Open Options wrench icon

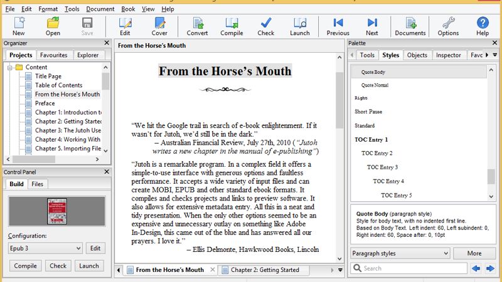(448, 26)
